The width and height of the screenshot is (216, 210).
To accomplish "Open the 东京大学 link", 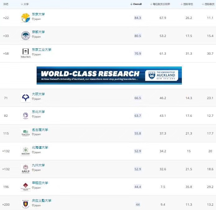I will (38, 14).
